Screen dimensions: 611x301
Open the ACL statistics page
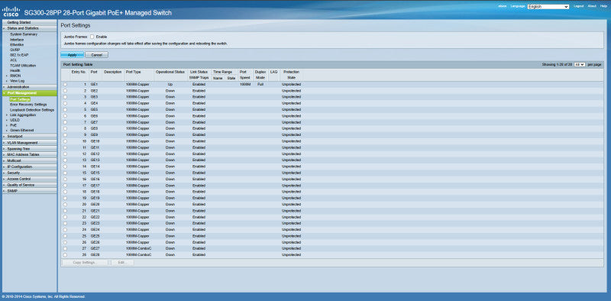[13, 60]
